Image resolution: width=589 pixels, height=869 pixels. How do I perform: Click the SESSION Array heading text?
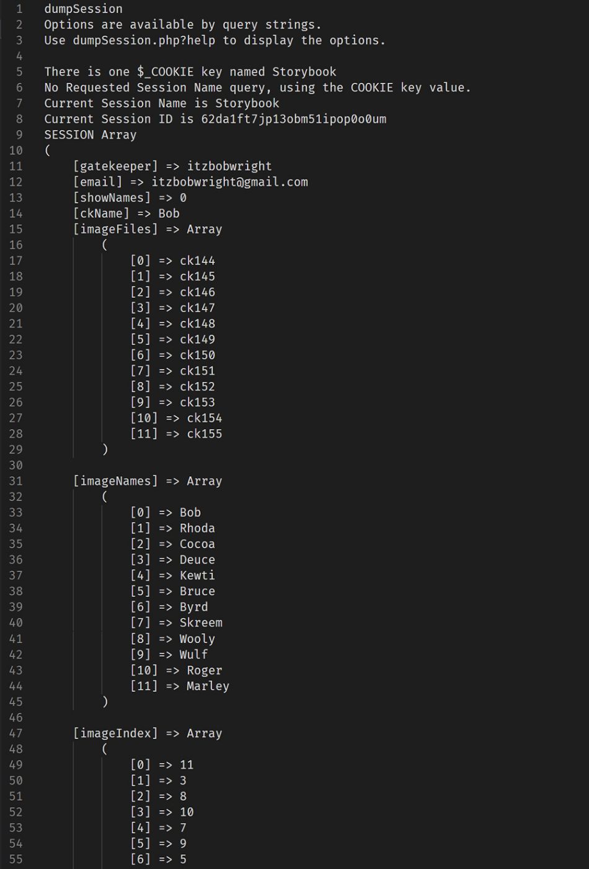90,135
